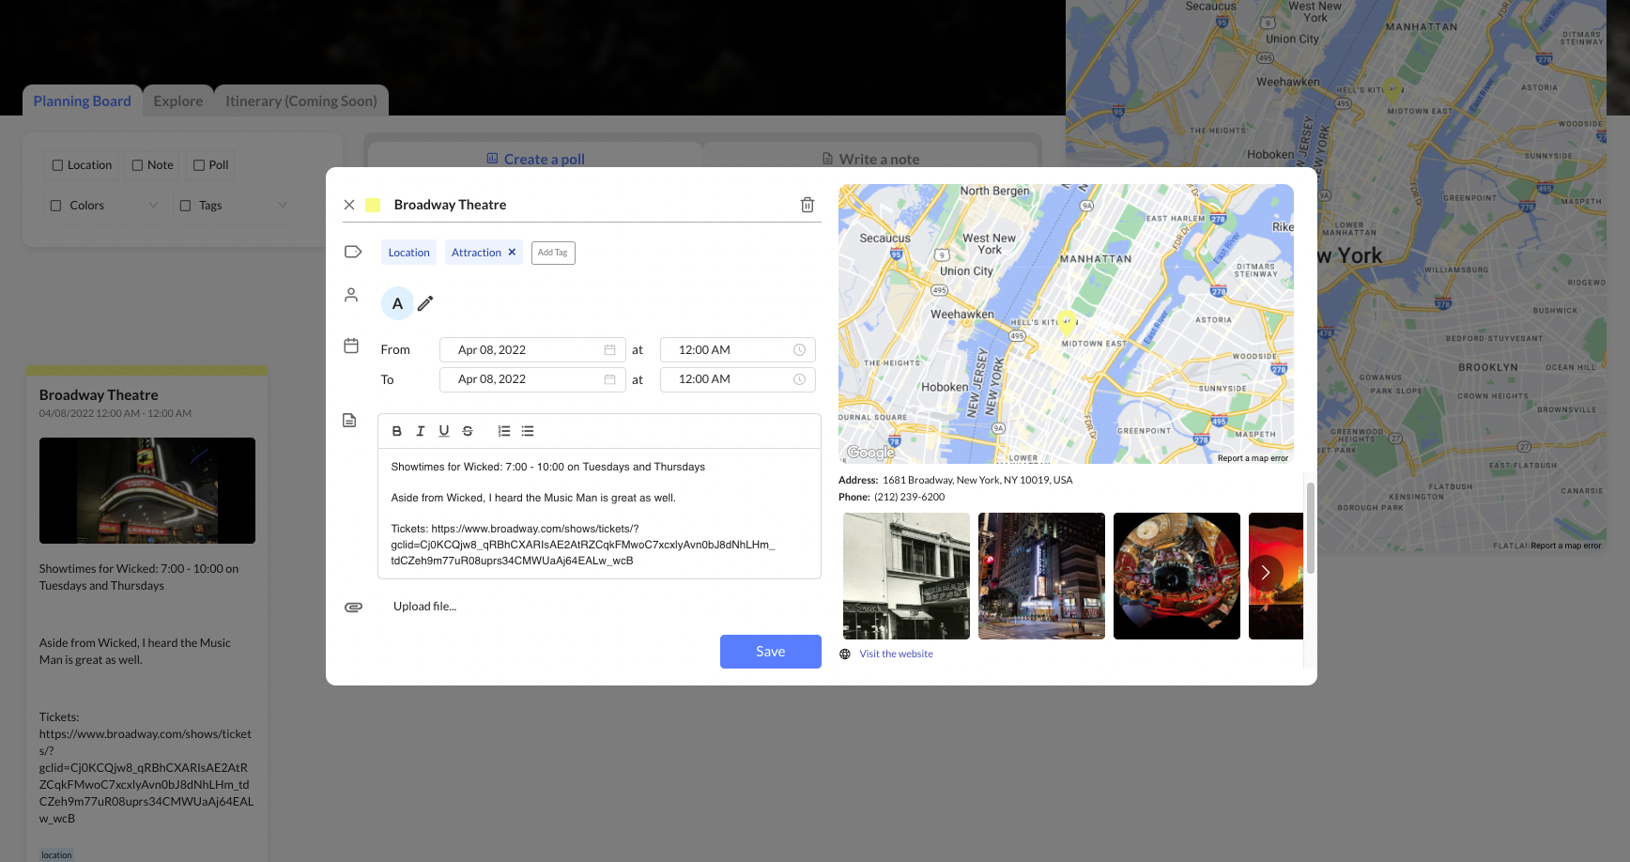The image size is (1630, 862).
Task: Check the Location filter checkbox
Action: (x=58, y=165)
